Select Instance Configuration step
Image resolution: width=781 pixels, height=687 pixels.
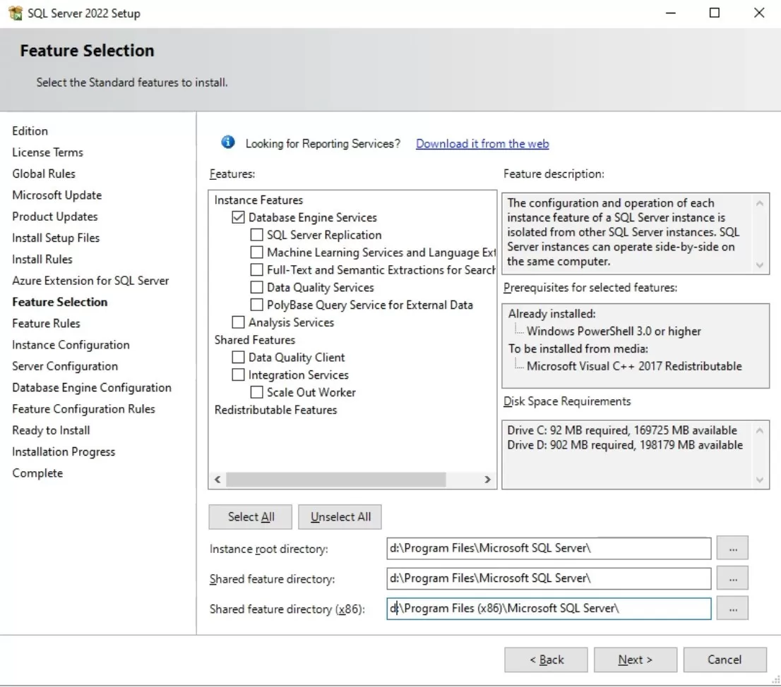[x=71, y=345]
